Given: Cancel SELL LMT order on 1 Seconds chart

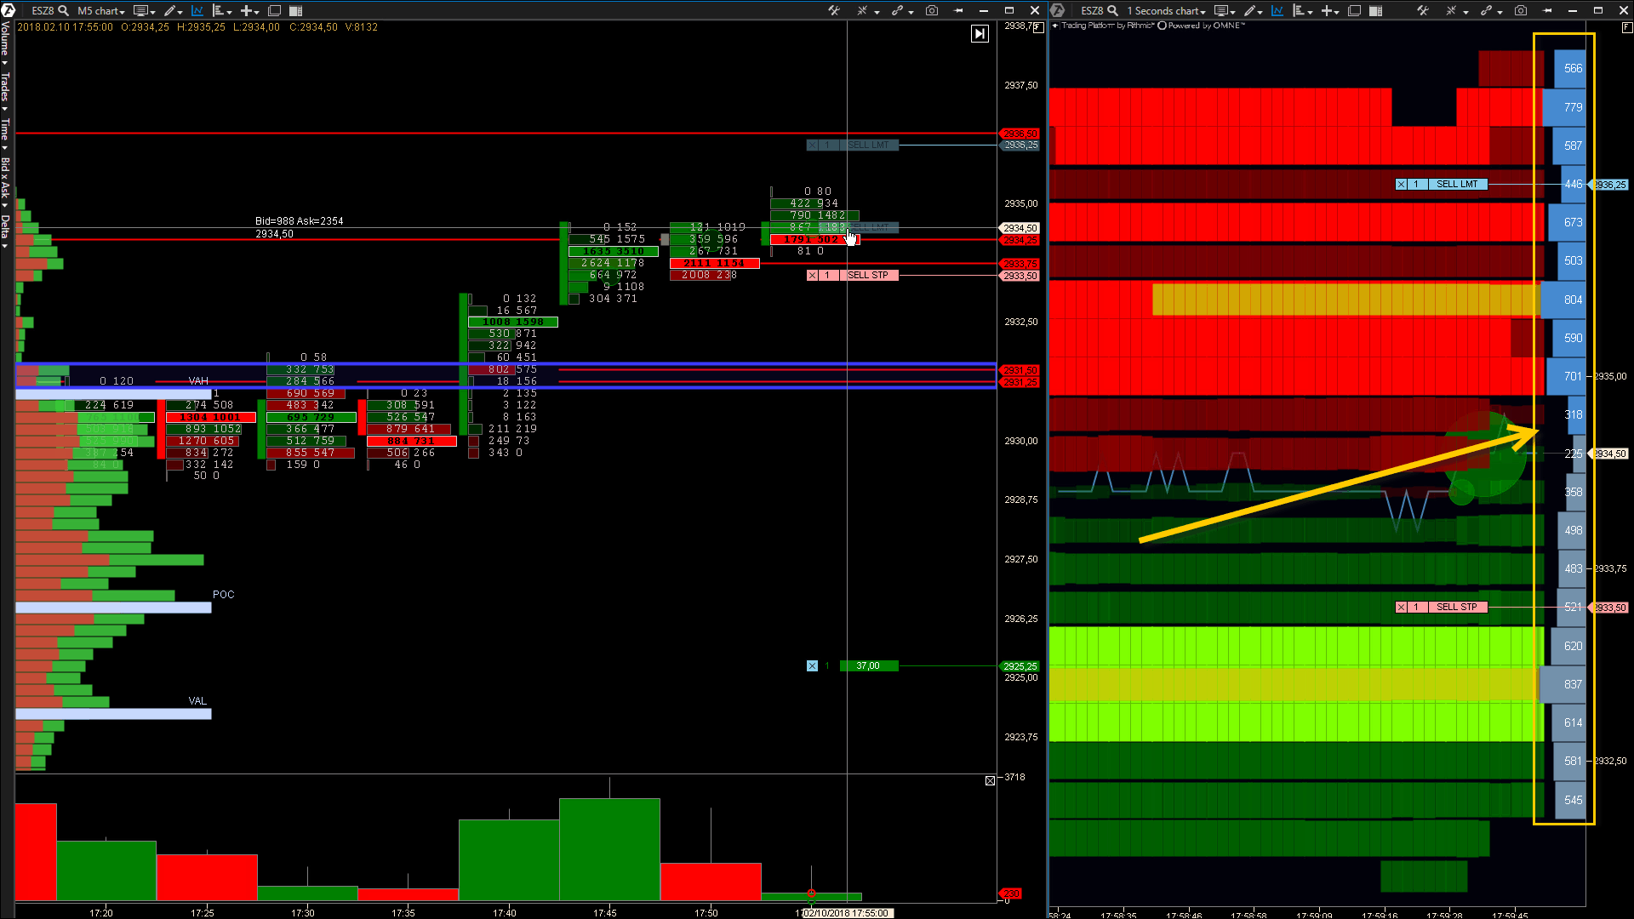Looking at the screenshot, I should 1401,184.
